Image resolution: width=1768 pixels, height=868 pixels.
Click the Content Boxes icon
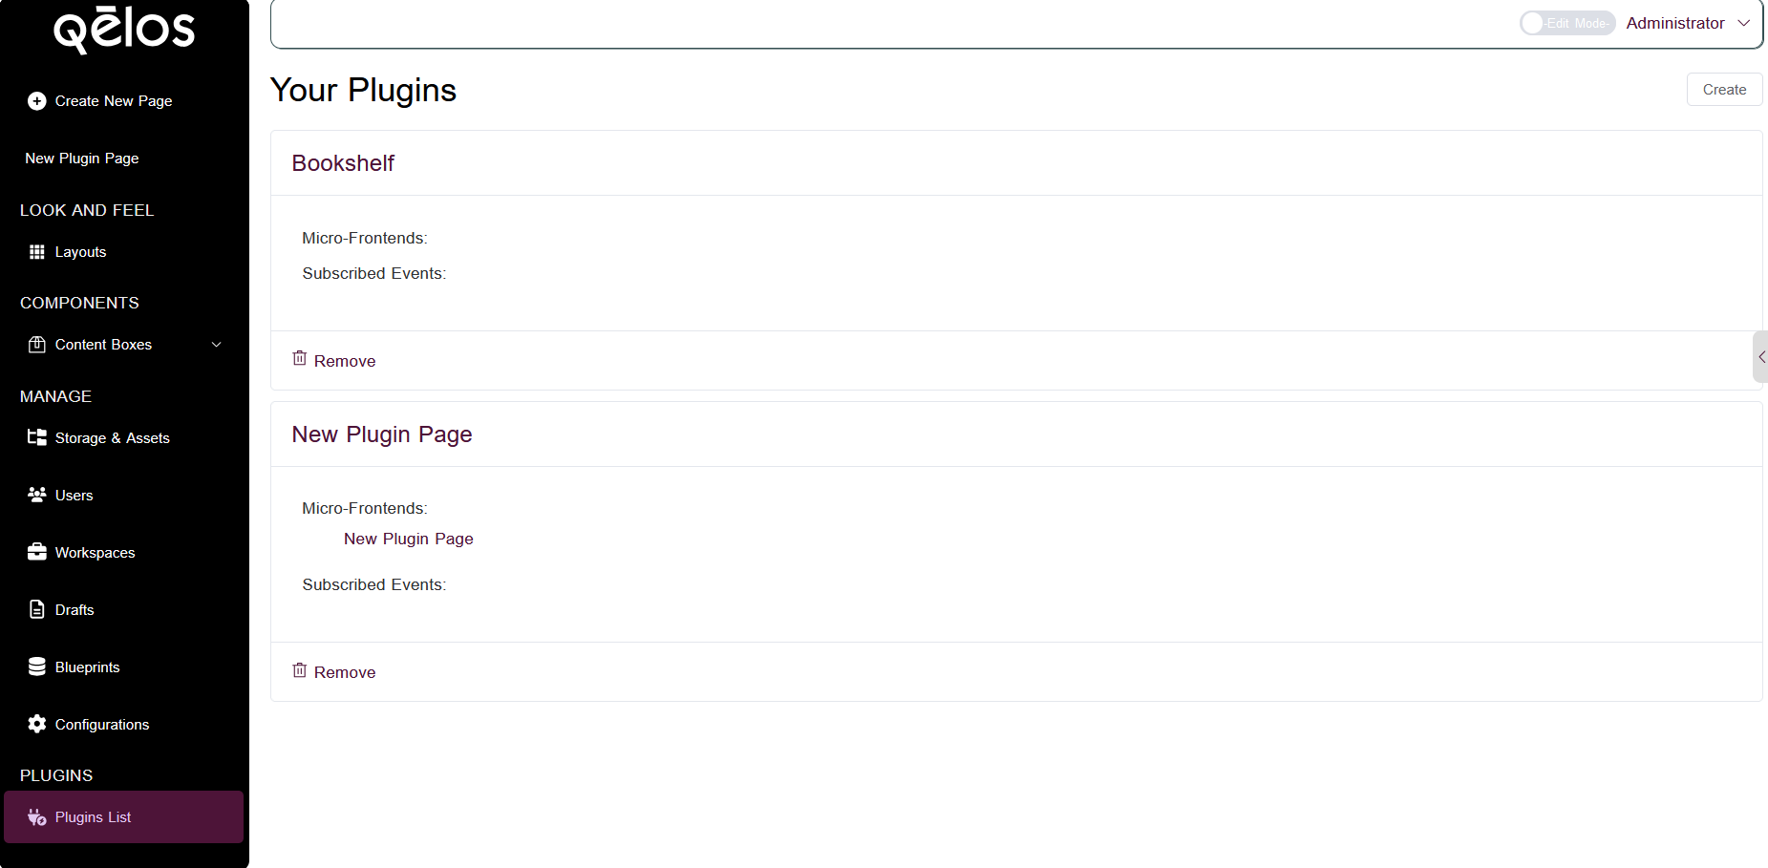(x=37, y=345)
